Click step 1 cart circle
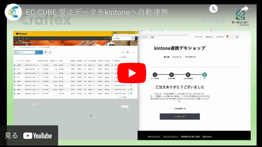 tap(155, 75)
